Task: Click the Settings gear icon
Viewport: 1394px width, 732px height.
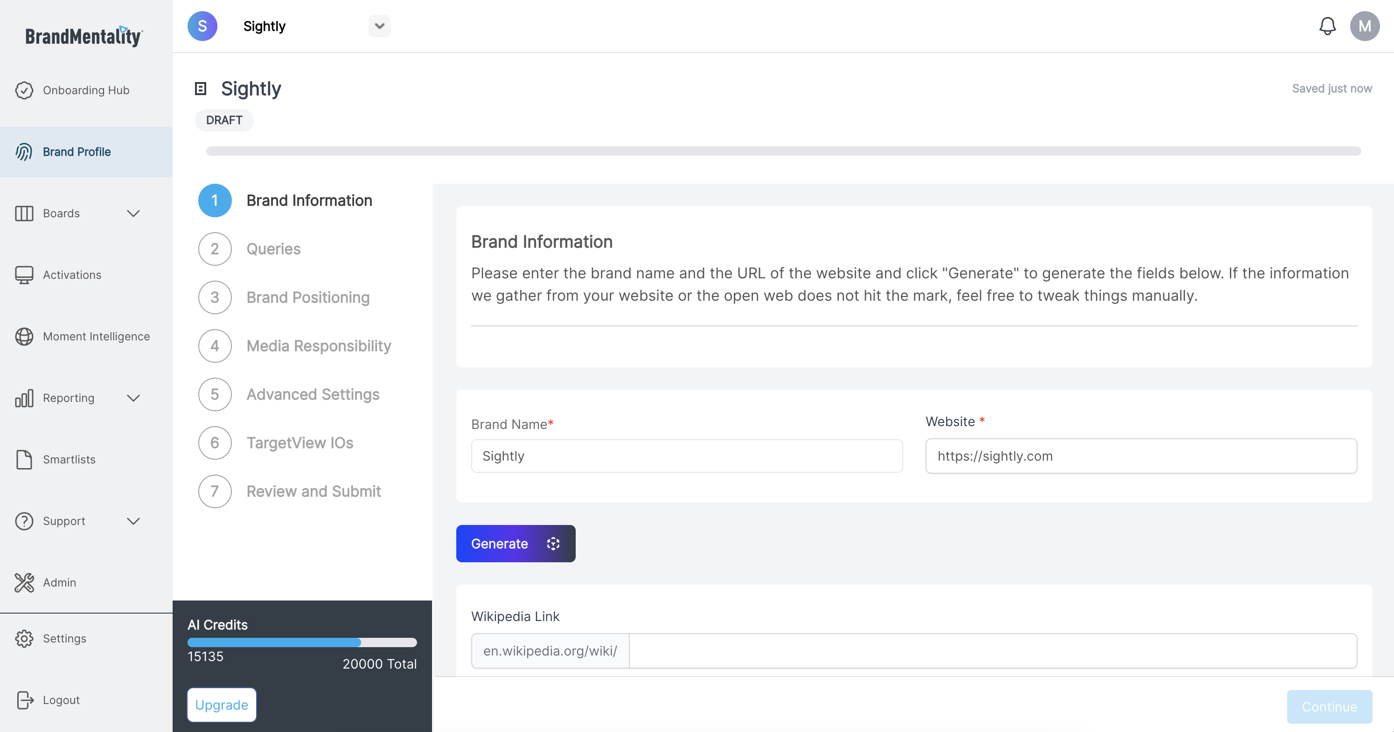Action: point(24,638)
